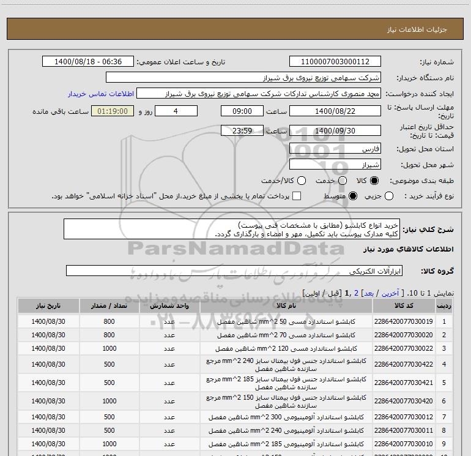Click the row 8 aluminum cable lug 240 mm name
This screenshot has height=456, width=471.
click(286, 431)
